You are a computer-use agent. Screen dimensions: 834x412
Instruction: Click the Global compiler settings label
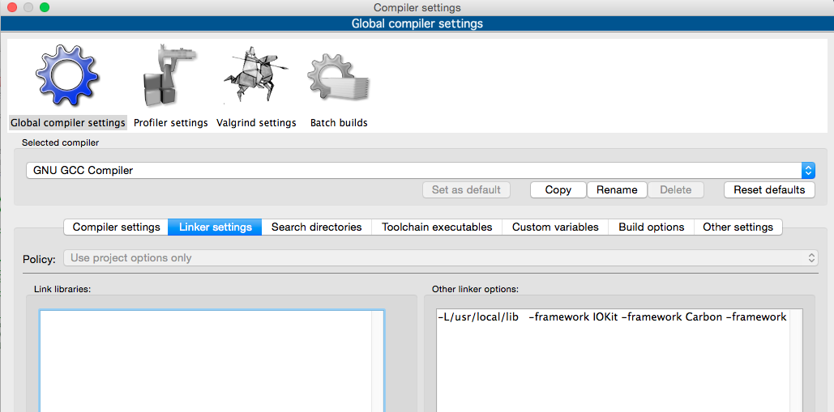68,123
